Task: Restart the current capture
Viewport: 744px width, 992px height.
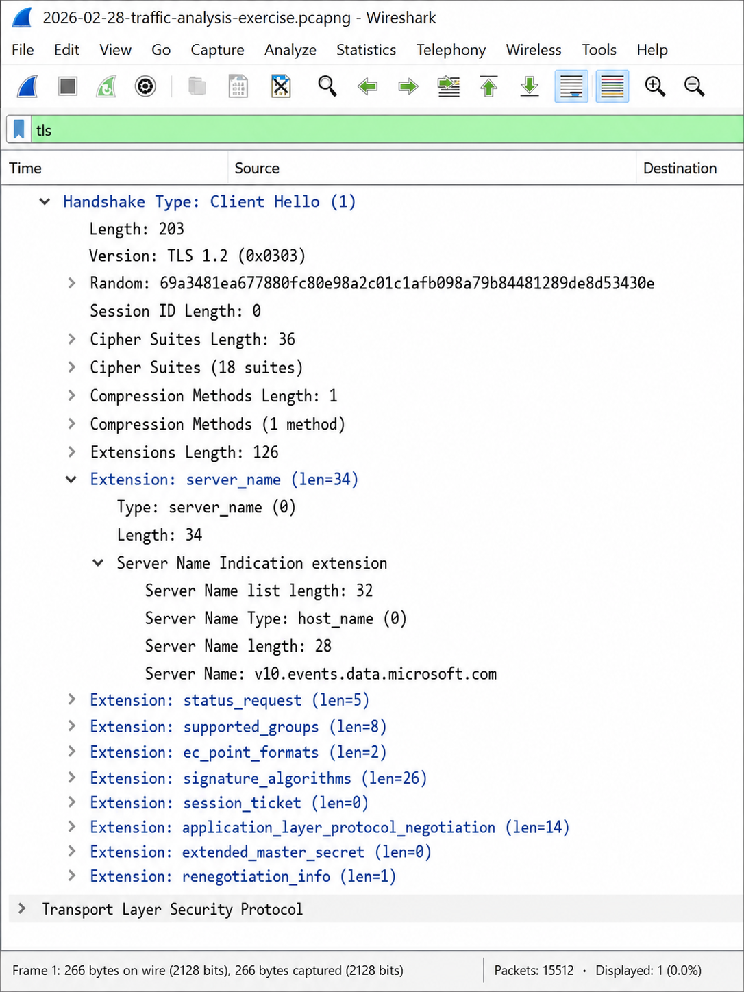Action: point(106,87)
